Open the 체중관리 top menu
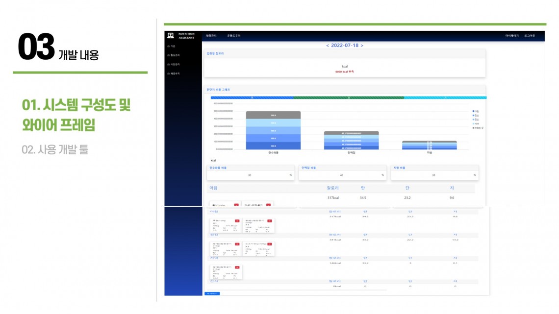Image resolution: width=559 pixels, height=314 pixels. pyautogui.click(x=211, y=36)
